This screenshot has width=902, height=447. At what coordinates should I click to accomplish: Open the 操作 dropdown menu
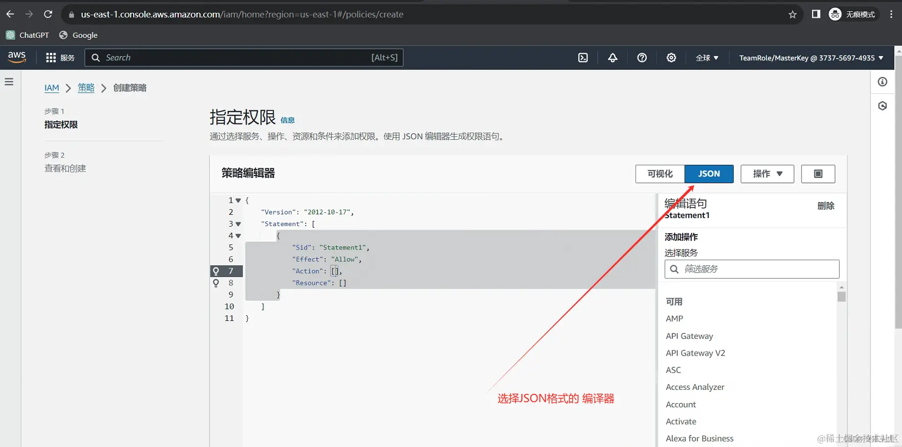tap(767, 174)
